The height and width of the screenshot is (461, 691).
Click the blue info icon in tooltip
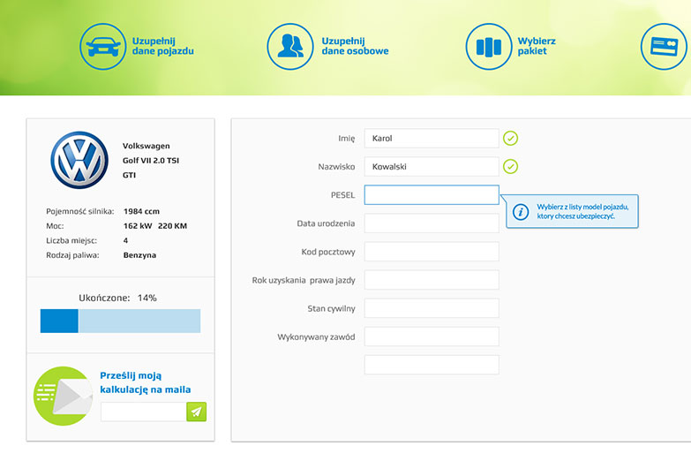click(x=522, y=212)
